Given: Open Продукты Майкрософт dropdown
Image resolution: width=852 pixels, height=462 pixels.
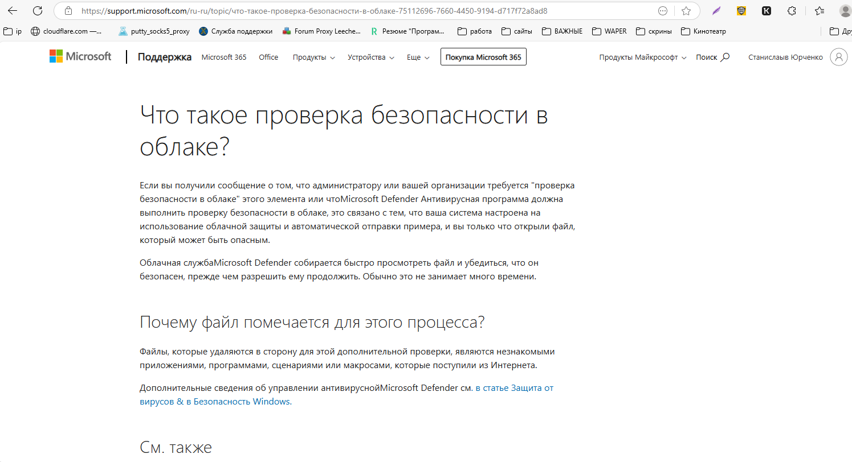Looking at the screenshot, I should click(x=642, y=57).
